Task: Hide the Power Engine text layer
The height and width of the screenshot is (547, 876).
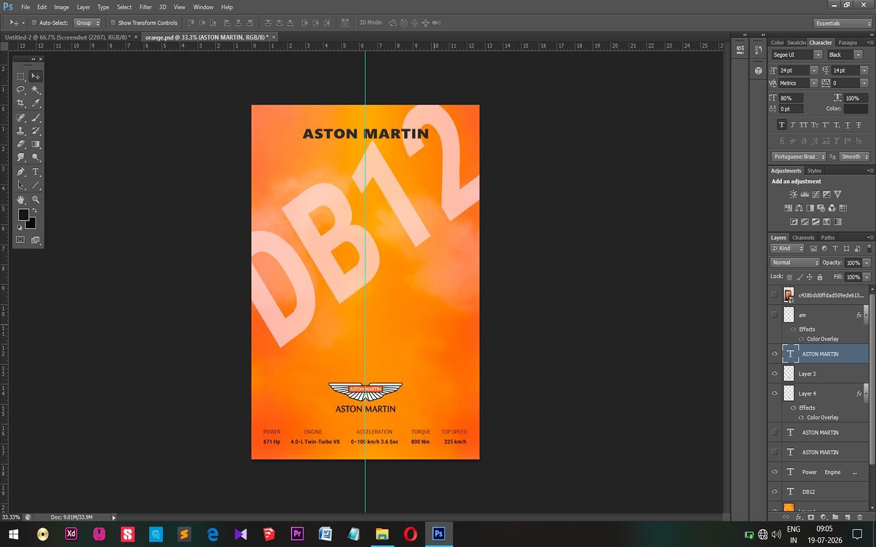Action: (774, 472)
